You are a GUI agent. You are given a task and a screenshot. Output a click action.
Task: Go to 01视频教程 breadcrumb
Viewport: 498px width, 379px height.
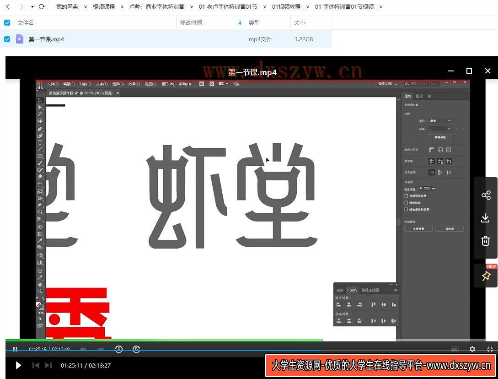(286, 7)
